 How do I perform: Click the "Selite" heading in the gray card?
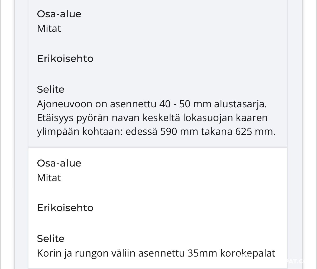tap(51, 89)
